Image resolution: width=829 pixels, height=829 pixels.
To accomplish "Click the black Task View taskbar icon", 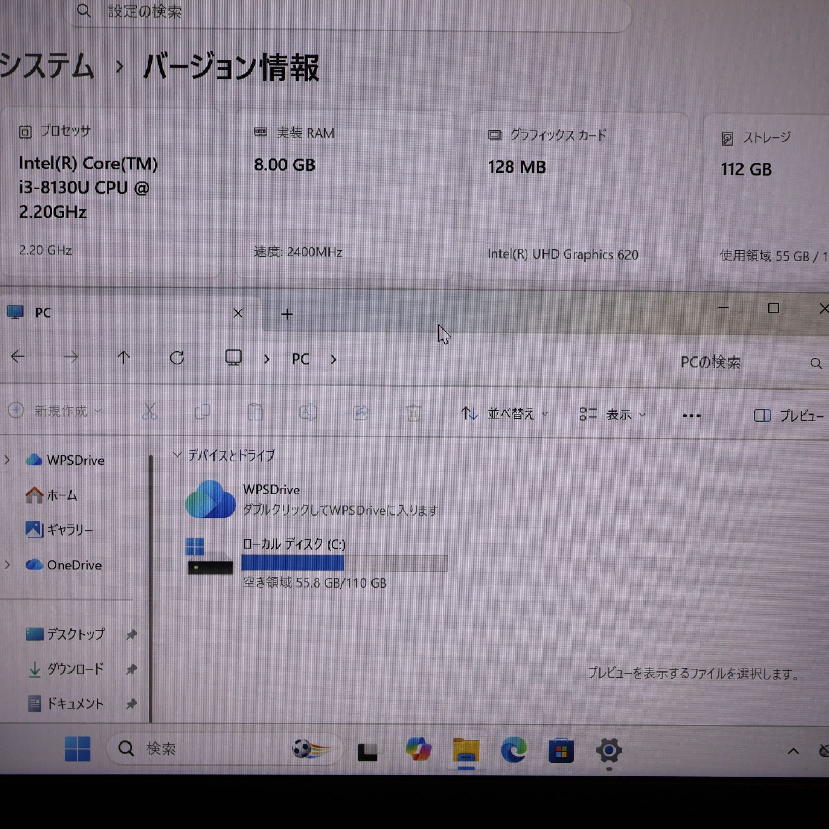I will coord(368,752).
